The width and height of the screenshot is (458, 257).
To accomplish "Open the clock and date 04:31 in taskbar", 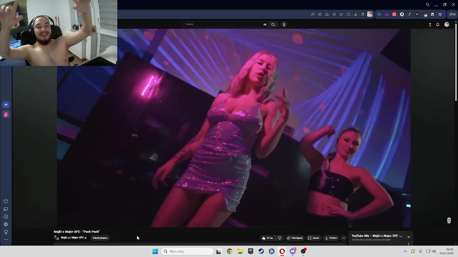I will tap(447, 251).
